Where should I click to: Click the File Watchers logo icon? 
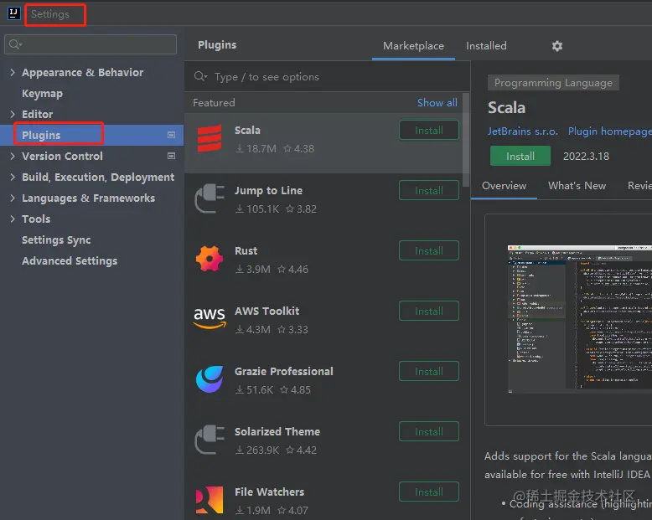pyautogui.click(x=210, y=500)
